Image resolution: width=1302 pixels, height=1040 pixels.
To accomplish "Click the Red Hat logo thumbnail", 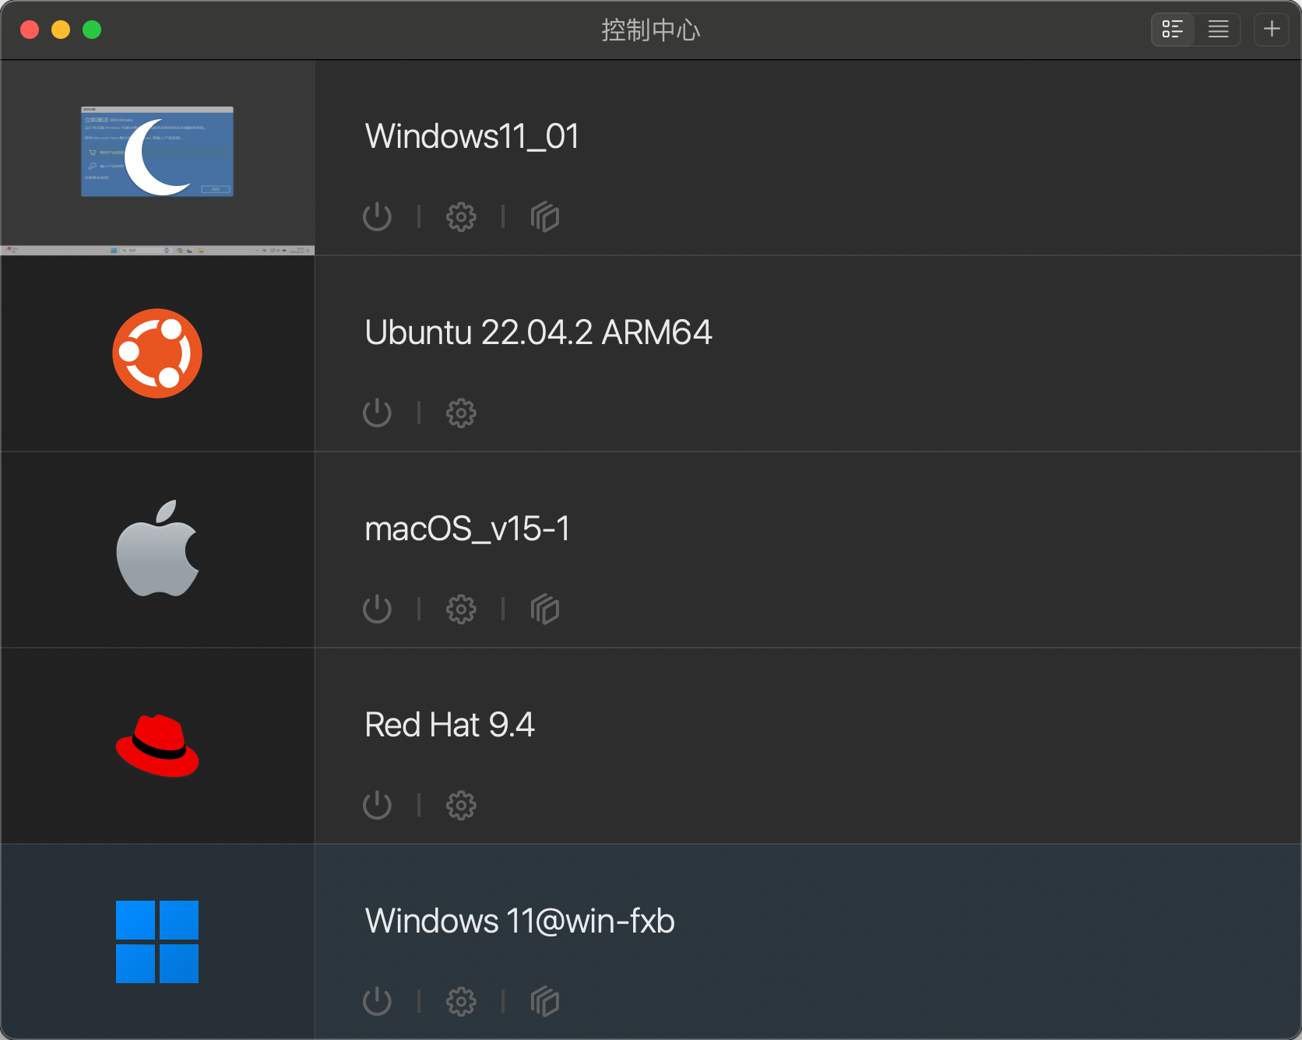I will [157, 746].
